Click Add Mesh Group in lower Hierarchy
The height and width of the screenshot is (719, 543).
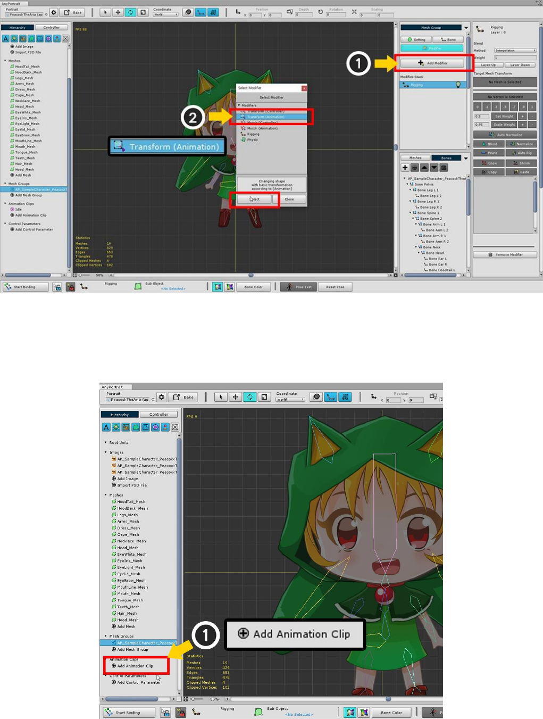click(130, 649)
